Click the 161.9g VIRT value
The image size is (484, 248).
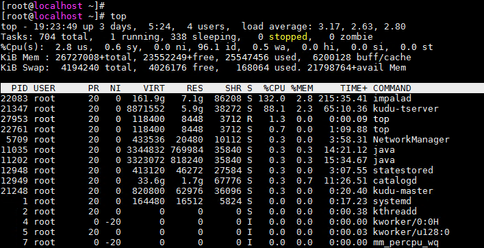(148, 99)
